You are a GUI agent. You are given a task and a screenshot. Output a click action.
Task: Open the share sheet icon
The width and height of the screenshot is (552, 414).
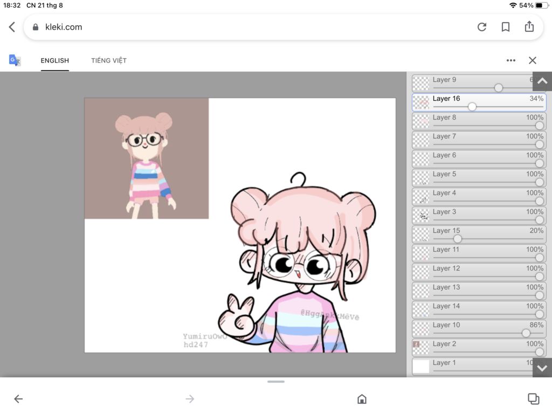tap(529, 26)
